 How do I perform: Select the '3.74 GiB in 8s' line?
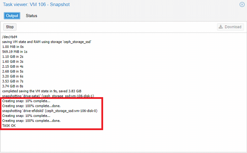pos(13,86)
